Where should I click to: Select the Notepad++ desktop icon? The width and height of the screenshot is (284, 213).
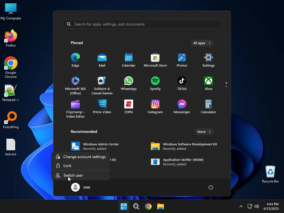pos(11,93)
